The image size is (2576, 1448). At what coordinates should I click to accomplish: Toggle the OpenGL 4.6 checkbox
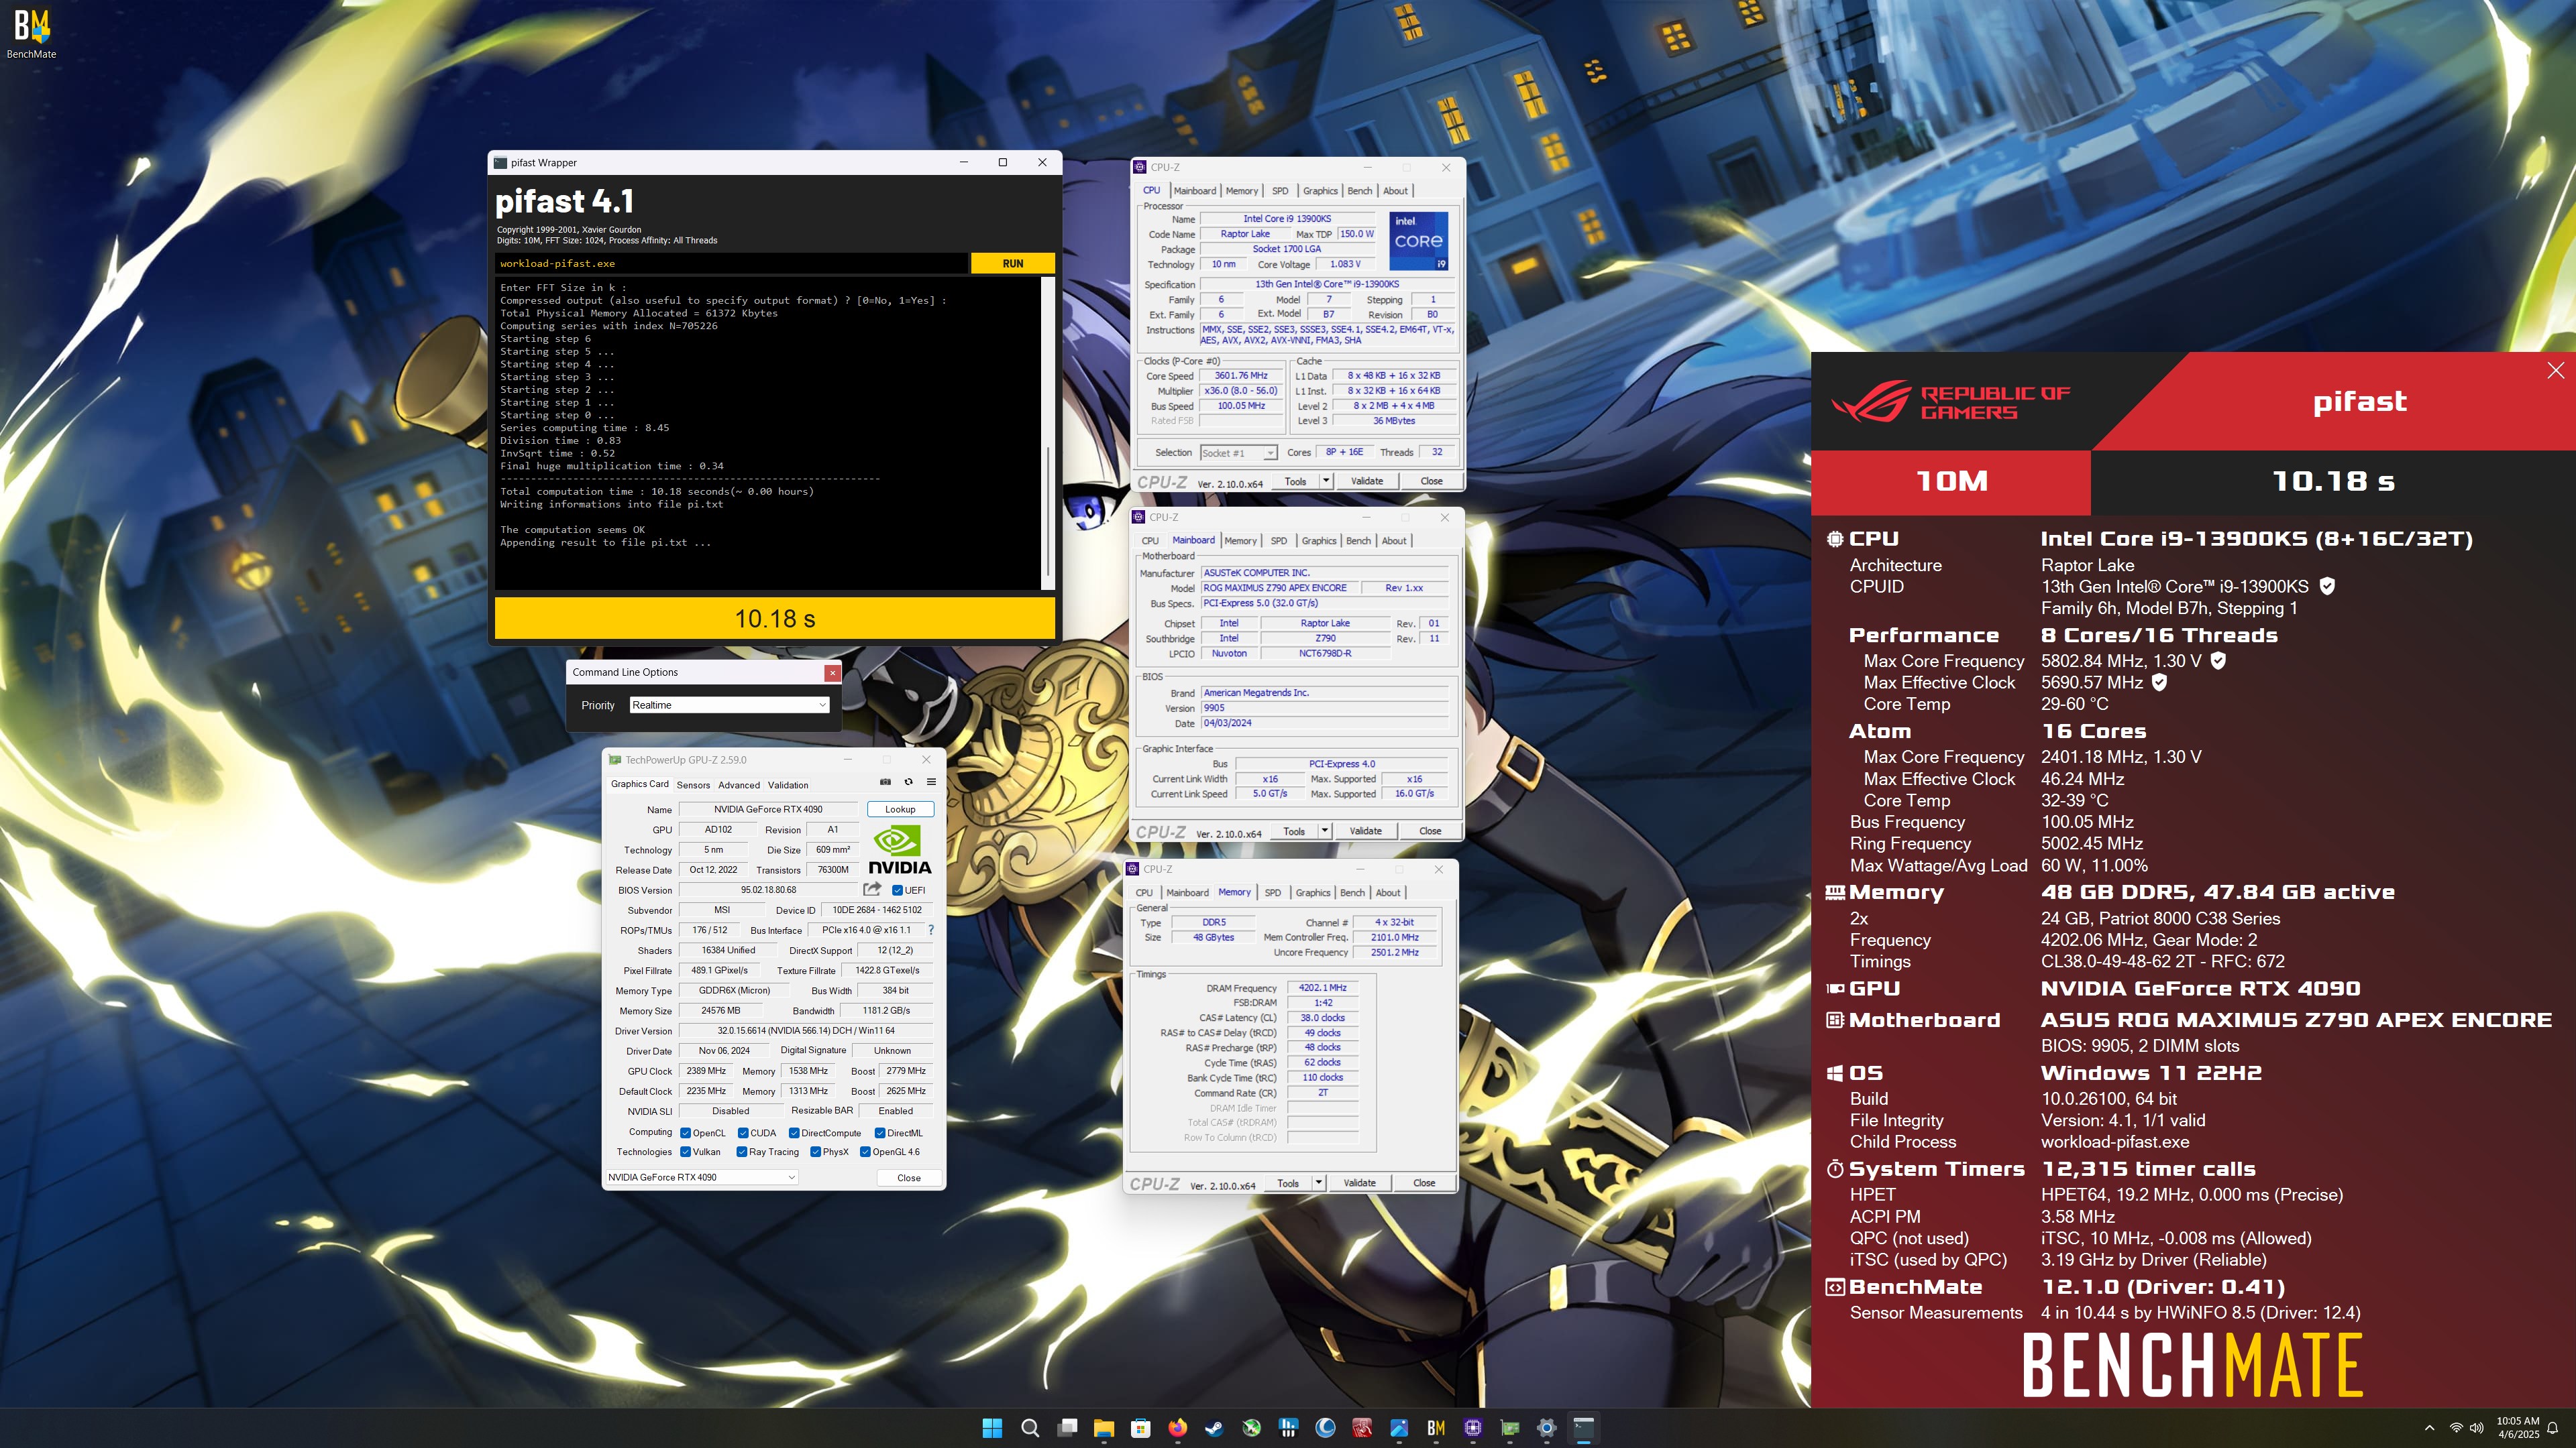866,1152
